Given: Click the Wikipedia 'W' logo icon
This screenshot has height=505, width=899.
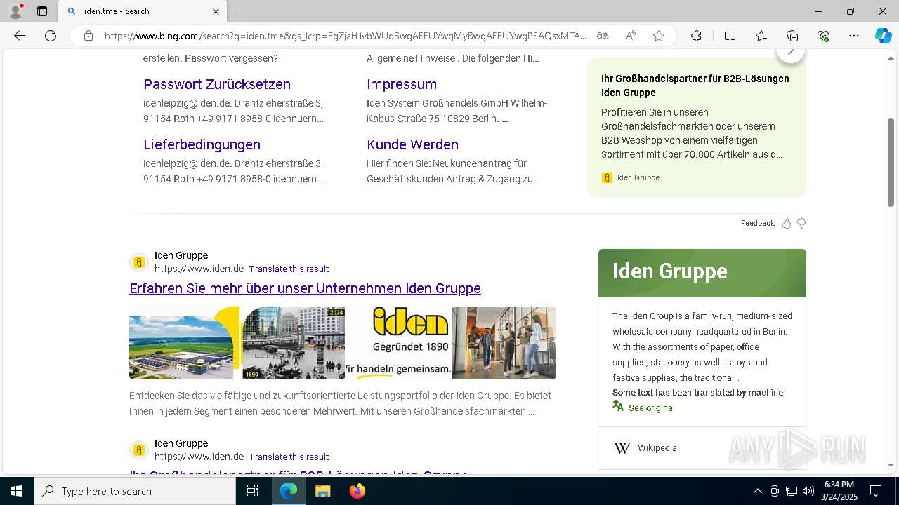Looking at the screenshot, I should tap(622, 448).
